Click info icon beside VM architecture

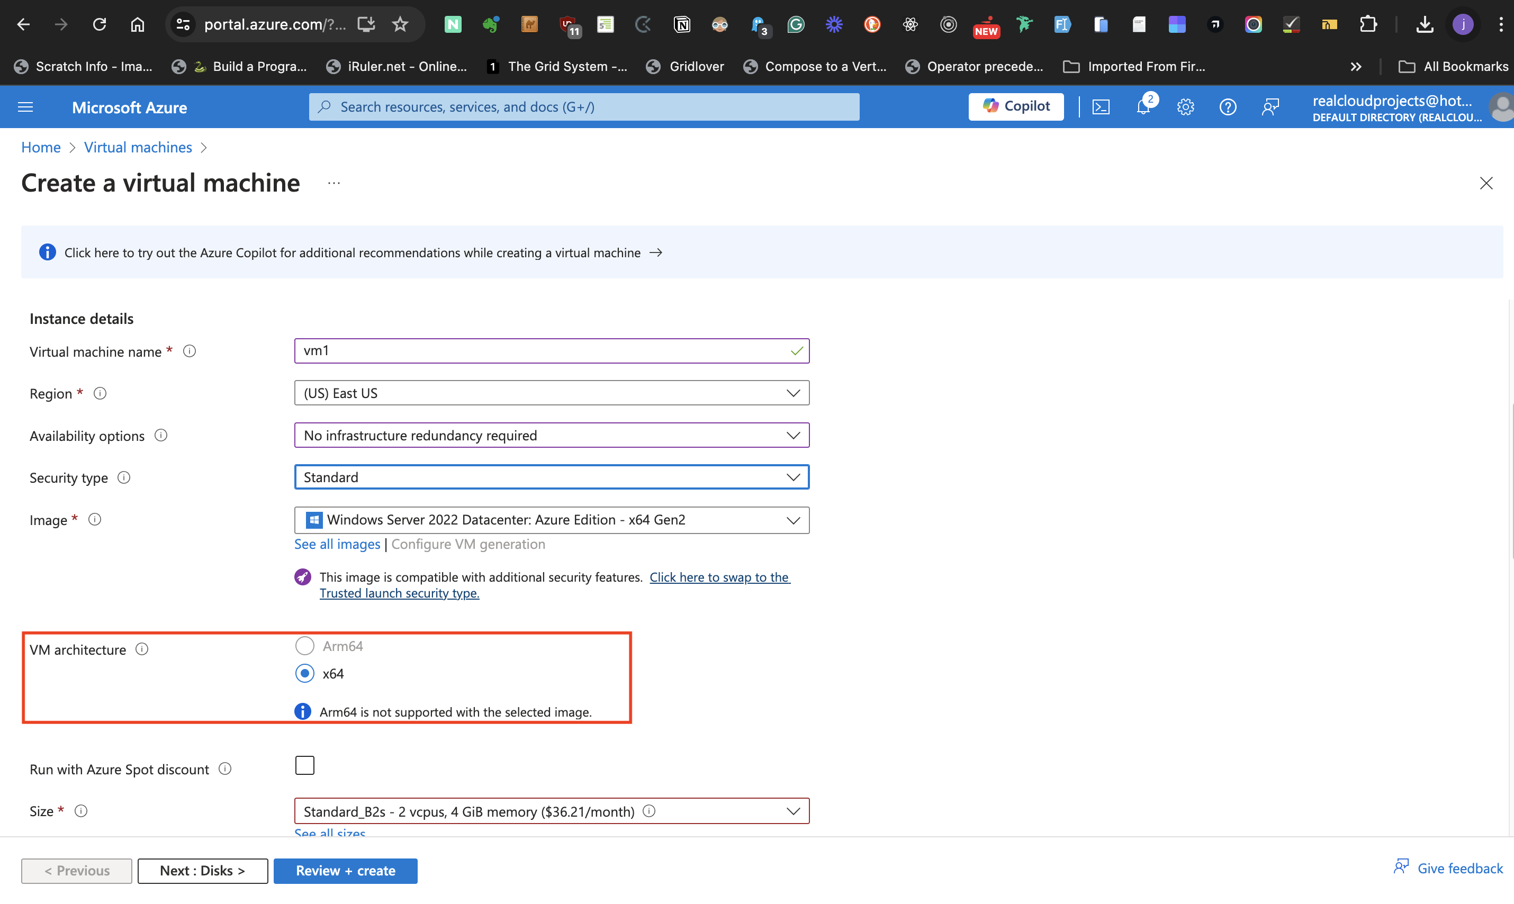tap(142, 649)
